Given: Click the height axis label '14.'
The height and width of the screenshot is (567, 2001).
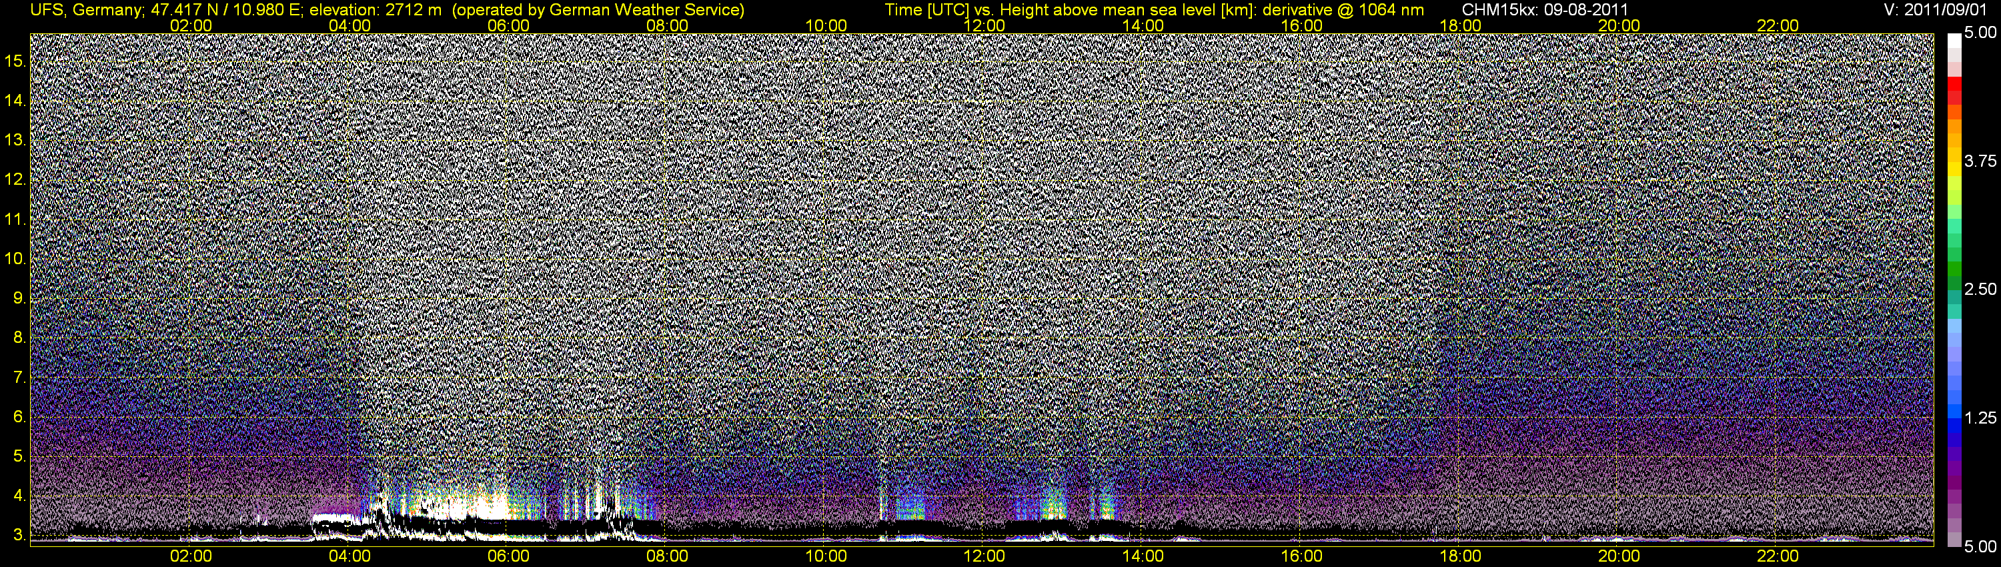Looking at the screenshot, I should point(15,100).
